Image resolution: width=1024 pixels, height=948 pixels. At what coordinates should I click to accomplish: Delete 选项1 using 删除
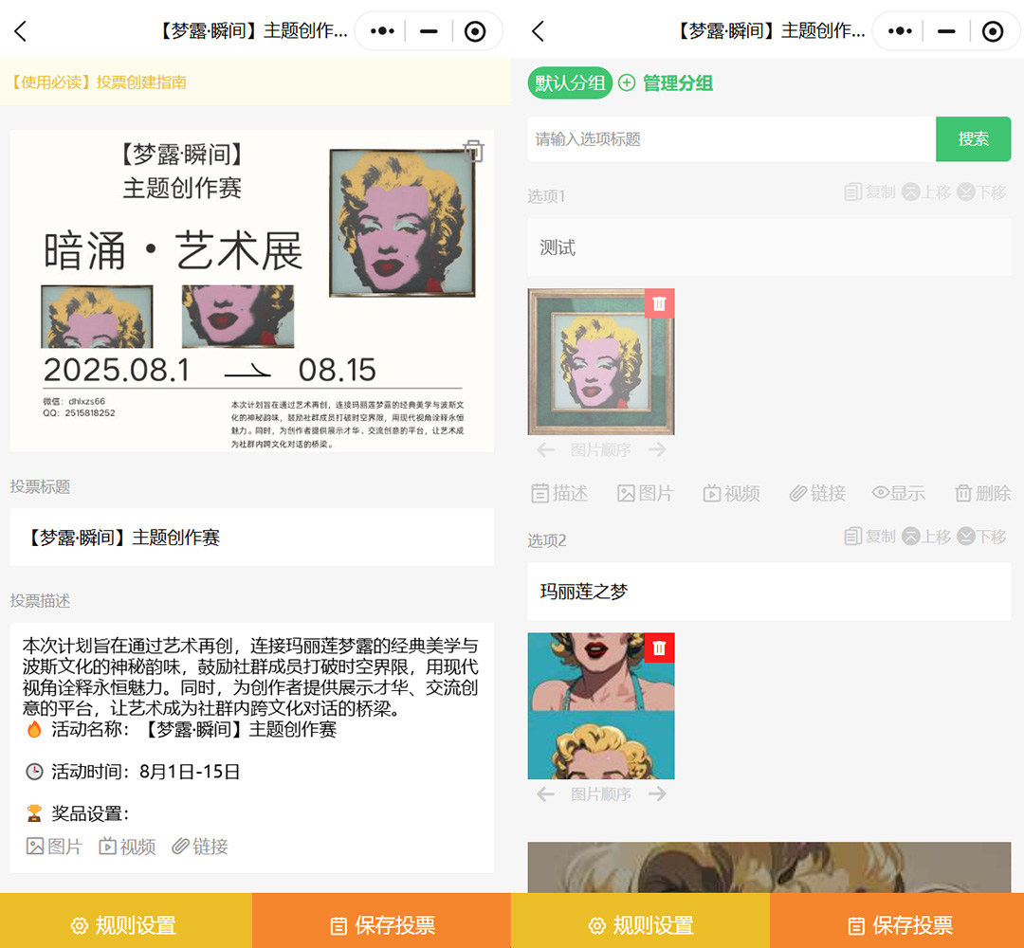click(x=983, y=493)
